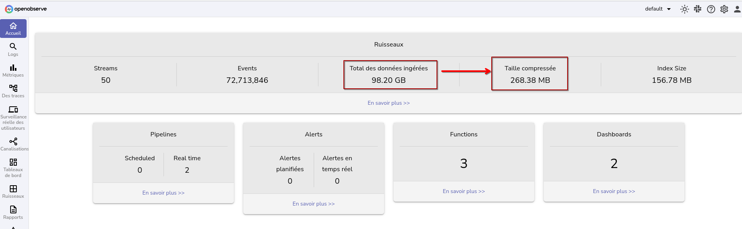Open the Rapports page
Screen dimensions: 742x229
click(x=13, y=213)
